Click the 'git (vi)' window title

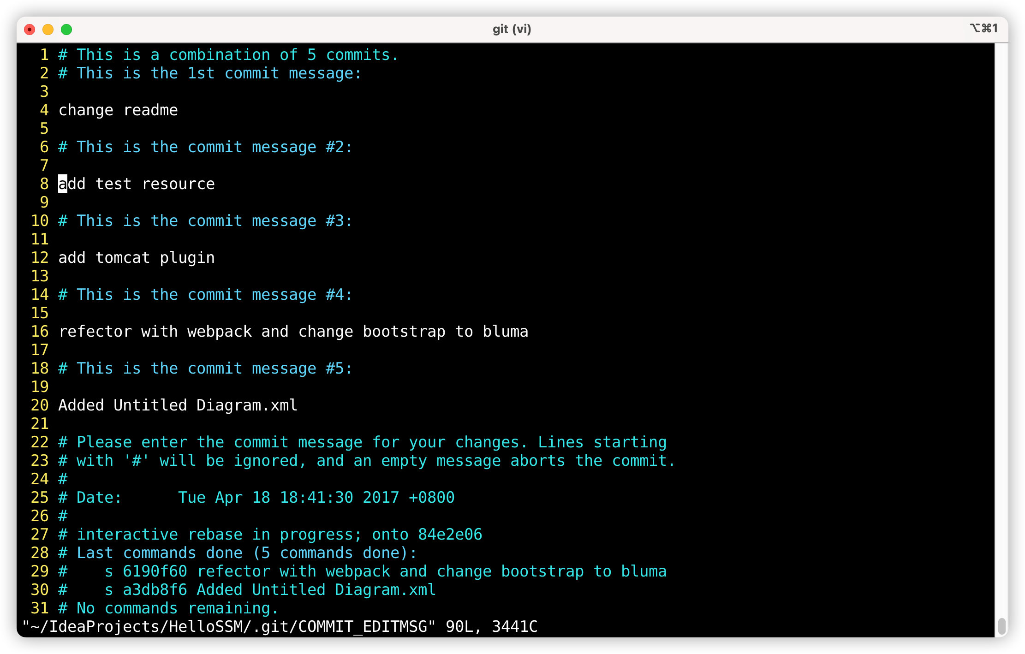pos(511,29)
